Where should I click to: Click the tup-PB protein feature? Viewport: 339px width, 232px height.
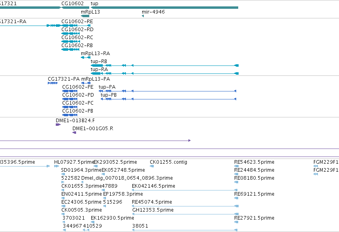point(169,99)
